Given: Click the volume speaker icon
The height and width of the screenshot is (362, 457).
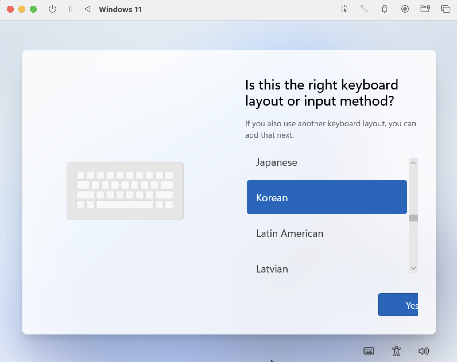Looking at the screenshot, I should [x=424, y=351].
